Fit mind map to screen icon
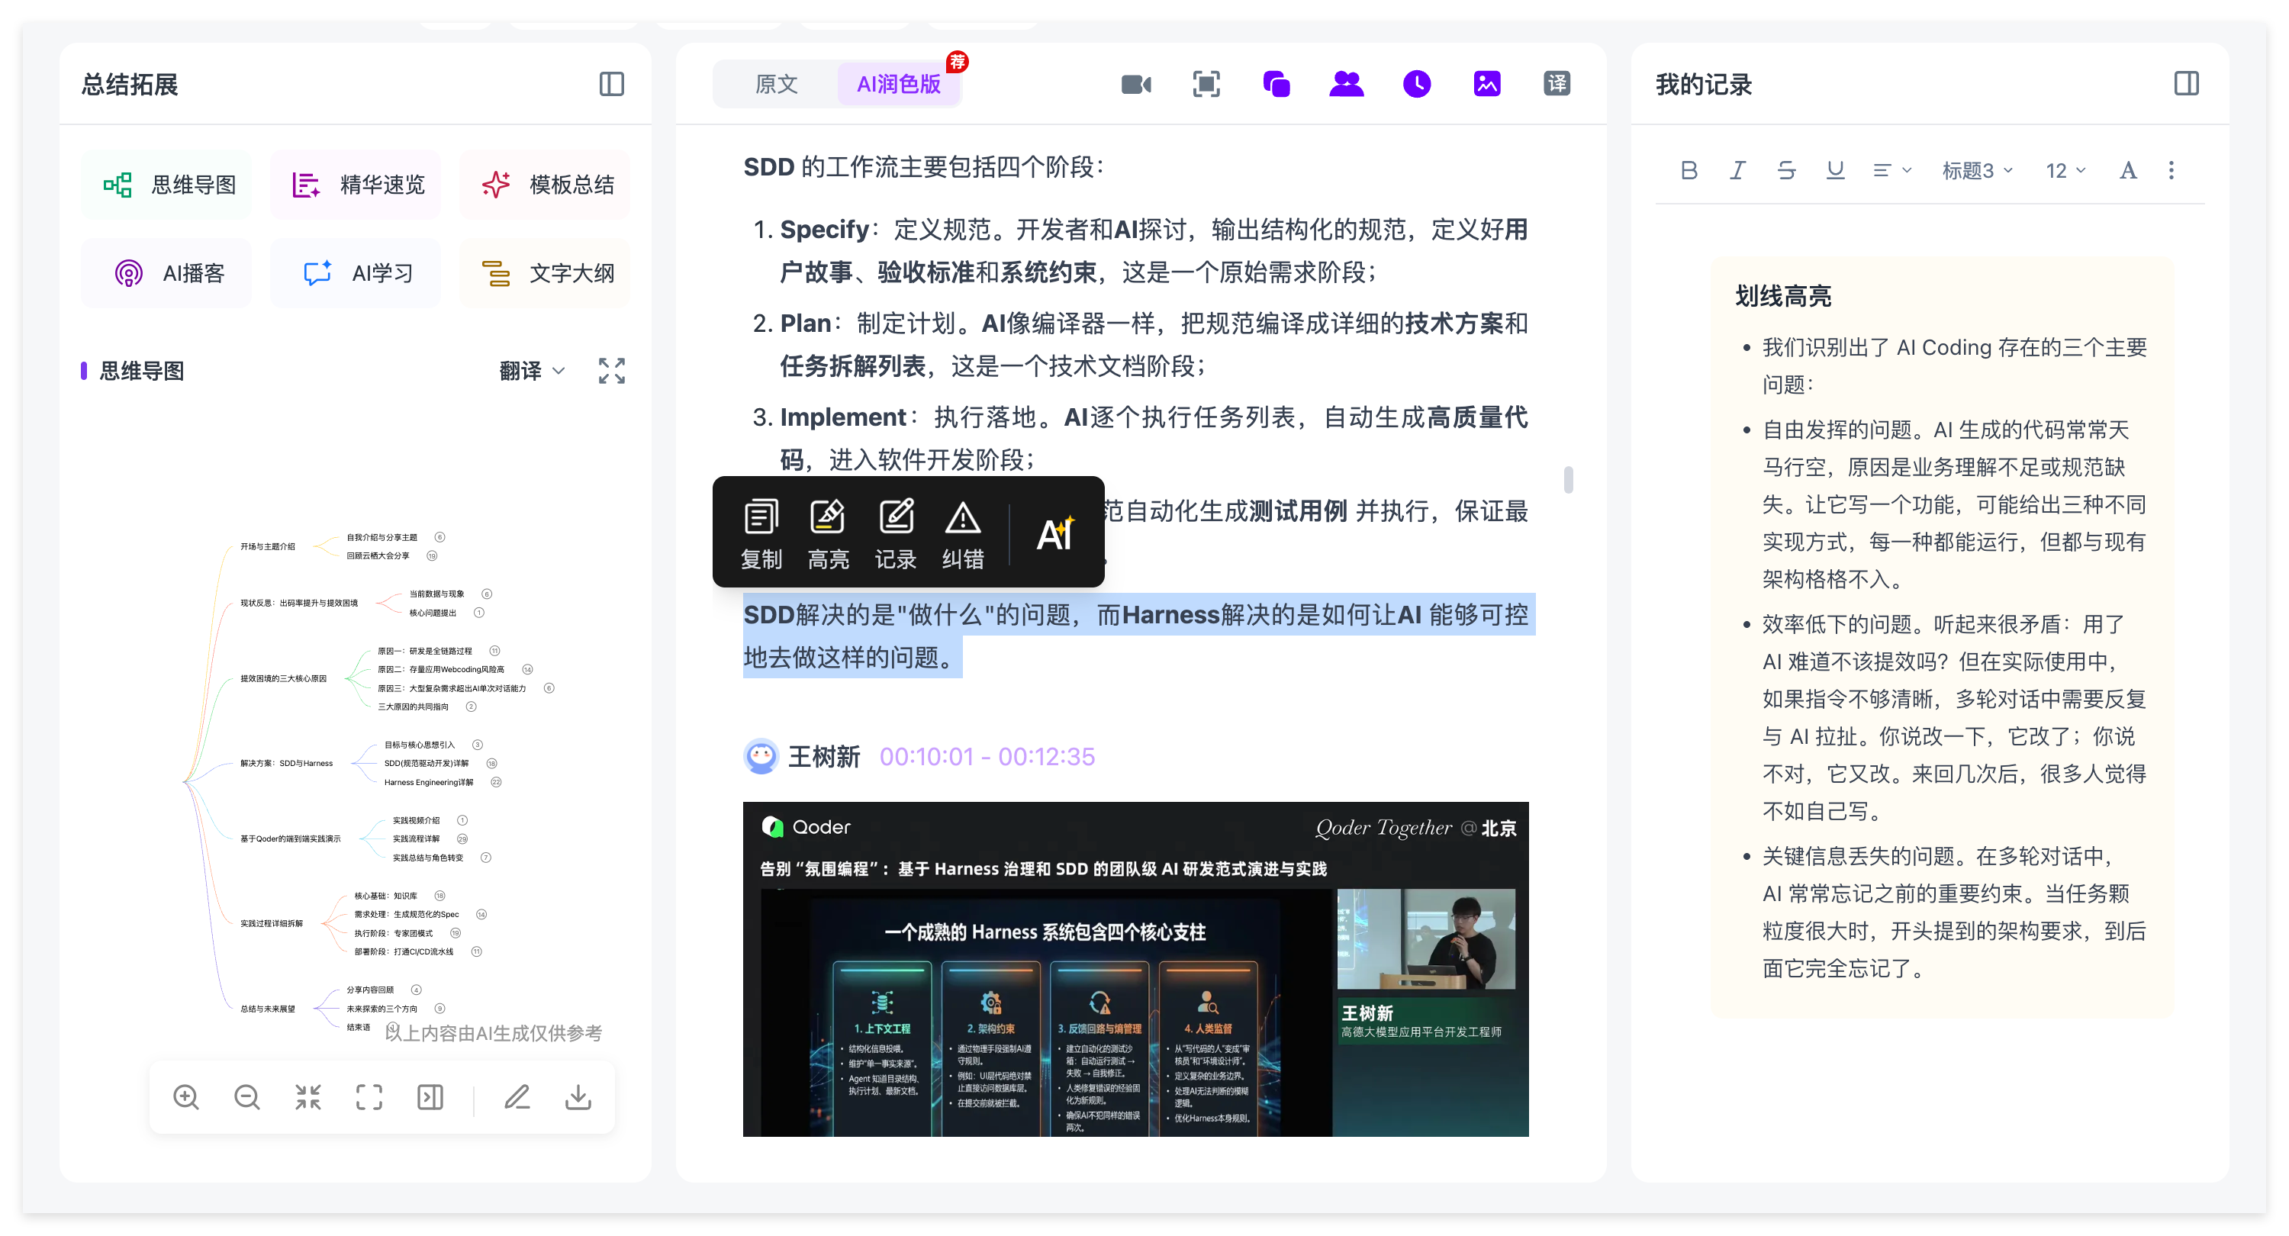 click(x=369, y=1097)
